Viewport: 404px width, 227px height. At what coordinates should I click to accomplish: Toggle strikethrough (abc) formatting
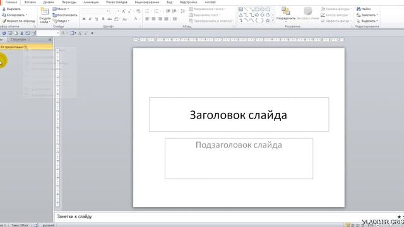[109, 19]
